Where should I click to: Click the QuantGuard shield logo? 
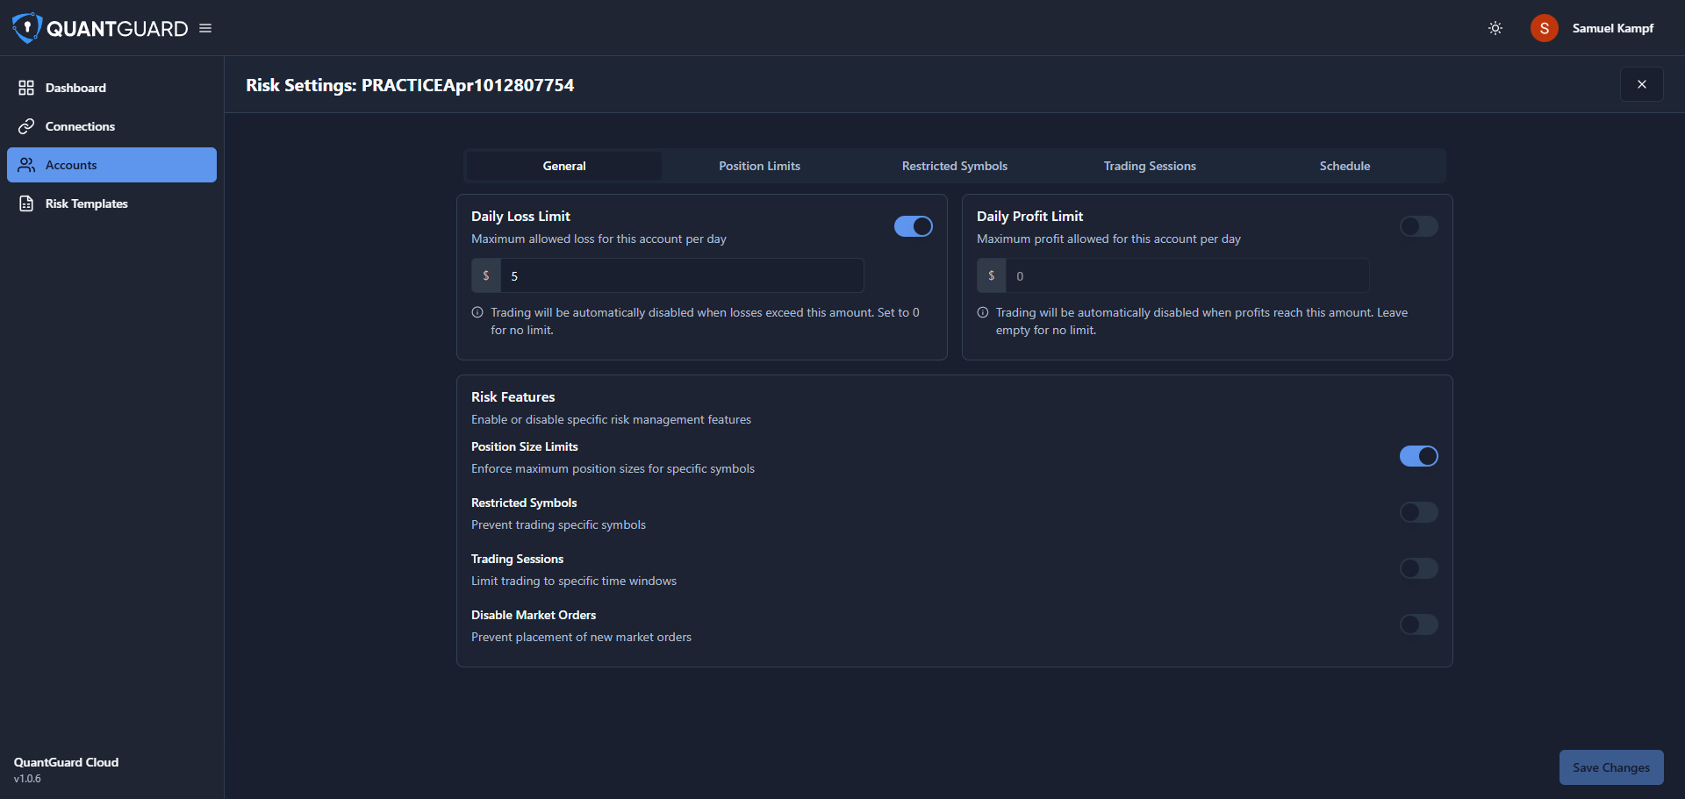click(27, 28)
